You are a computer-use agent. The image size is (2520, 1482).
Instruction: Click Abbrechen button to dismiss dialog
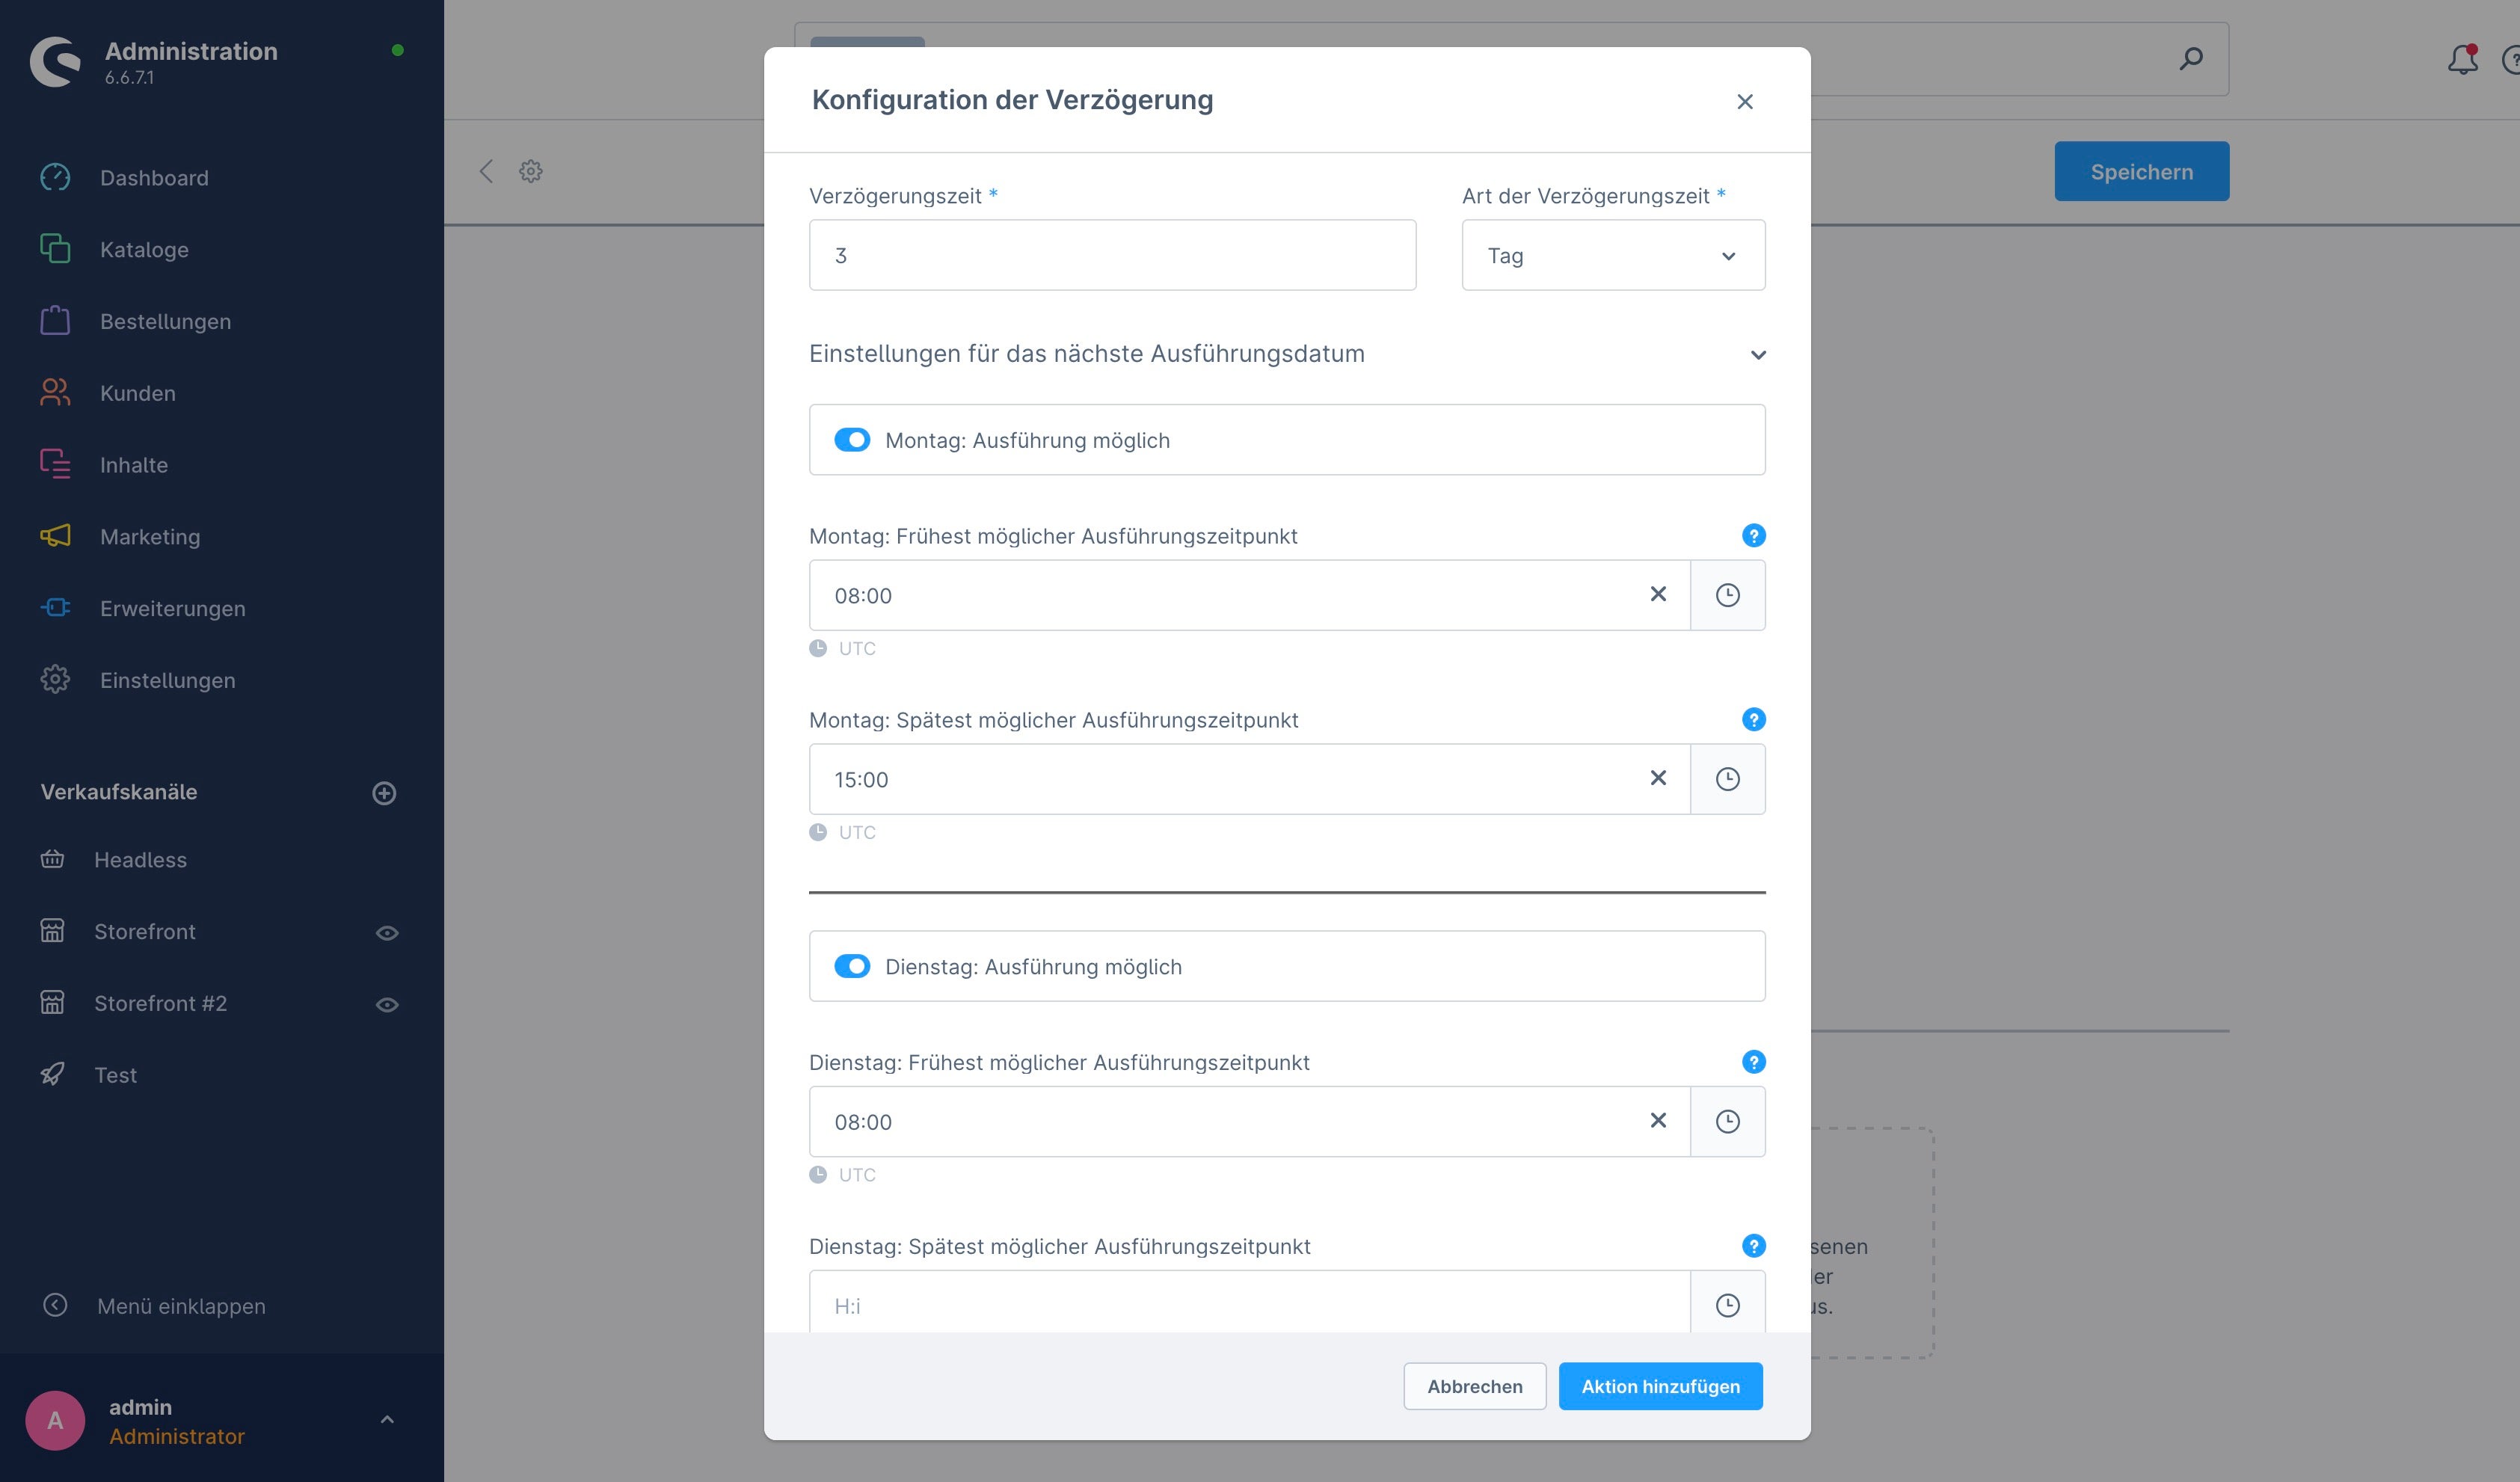[1475, 1385]
